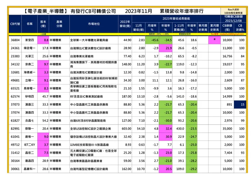Select the 1-11月累積(億) header
This screenshot has height=178, width=252.
tap(179, 28)
